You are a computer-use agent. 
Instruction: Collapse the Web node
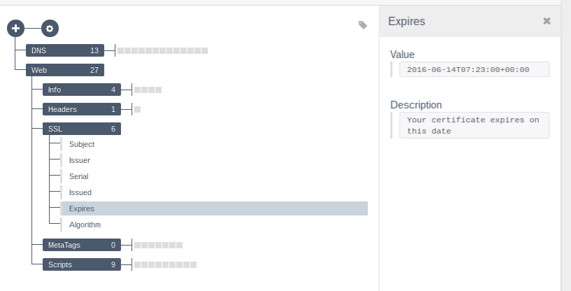coord(65,70)
